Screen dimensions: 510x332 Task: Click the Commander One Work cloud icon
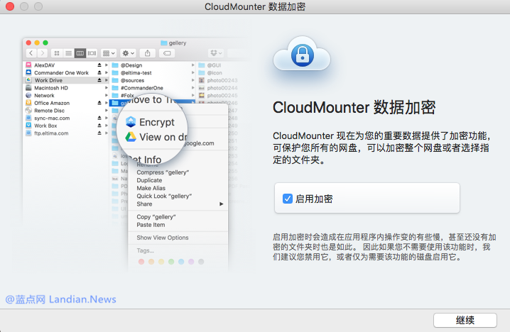tap(28, 72)
